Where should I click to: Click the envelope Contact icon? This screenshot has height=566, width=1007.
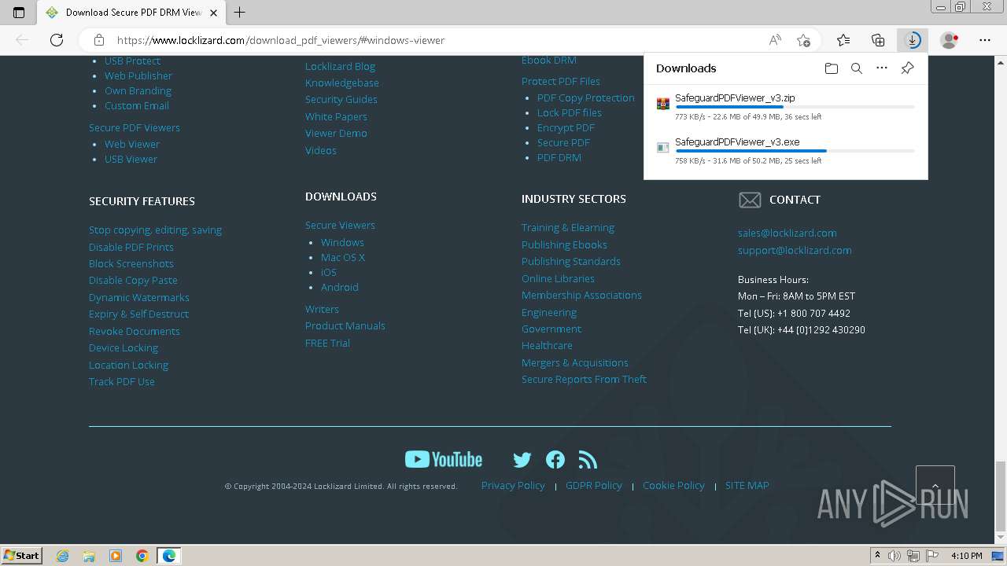click(750, 200)
